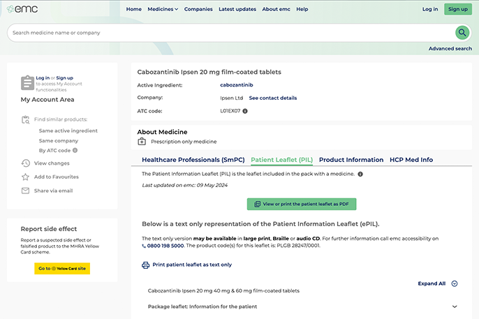
Task: Click the L01EX07 ATC code value
Action: tap(230, 111)
